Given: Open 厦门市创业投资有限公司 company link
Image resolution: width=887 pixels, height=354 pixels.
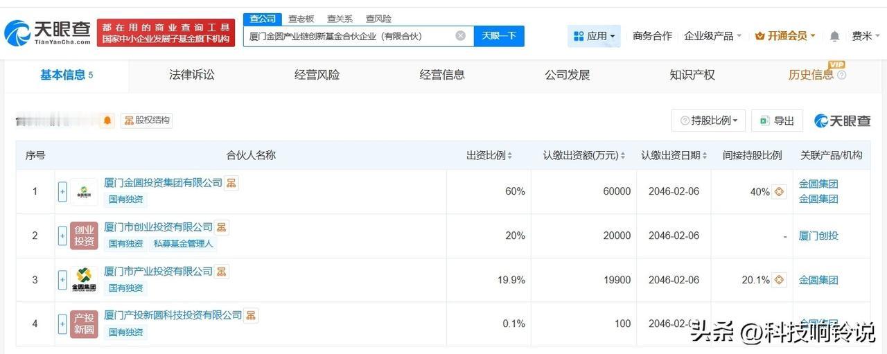Looking at the screenshot, I should tap(158, 227).
